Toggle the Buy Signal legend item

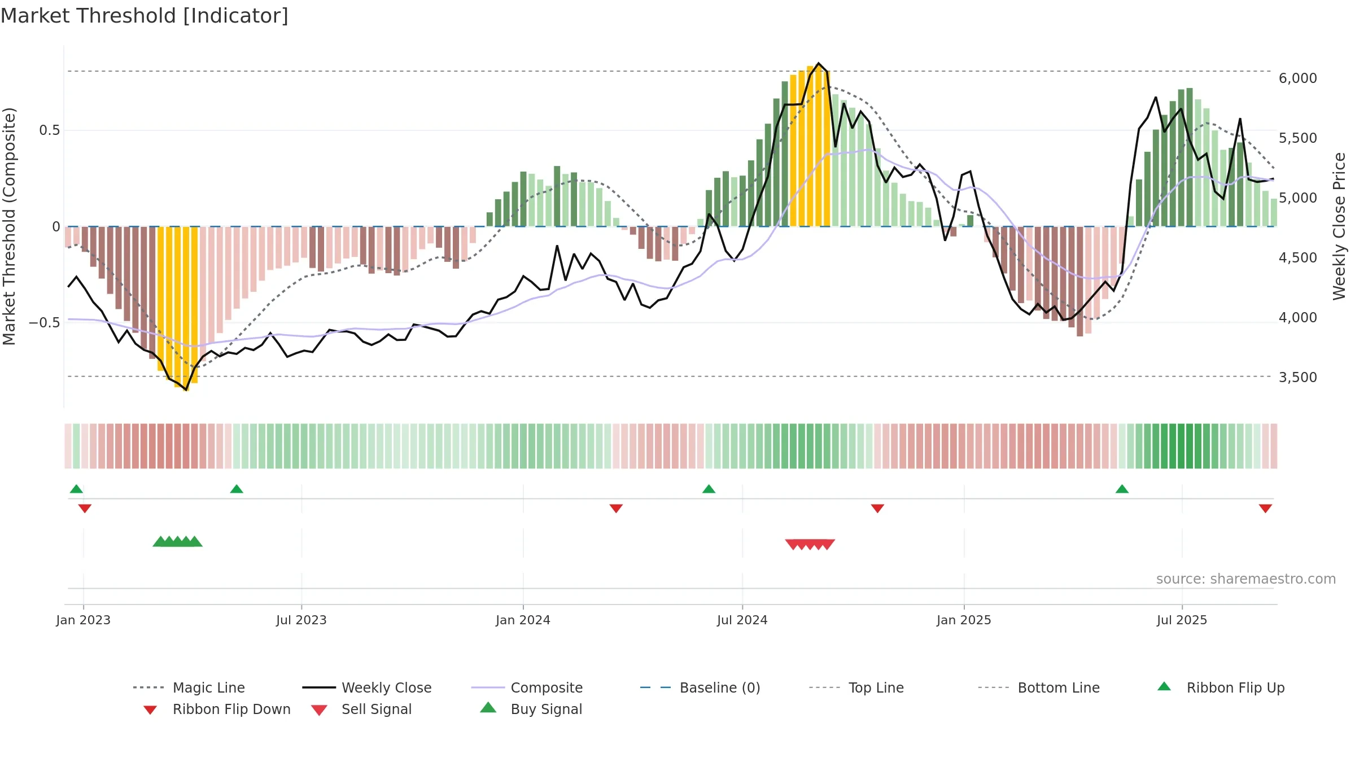(x=531, y=709)
